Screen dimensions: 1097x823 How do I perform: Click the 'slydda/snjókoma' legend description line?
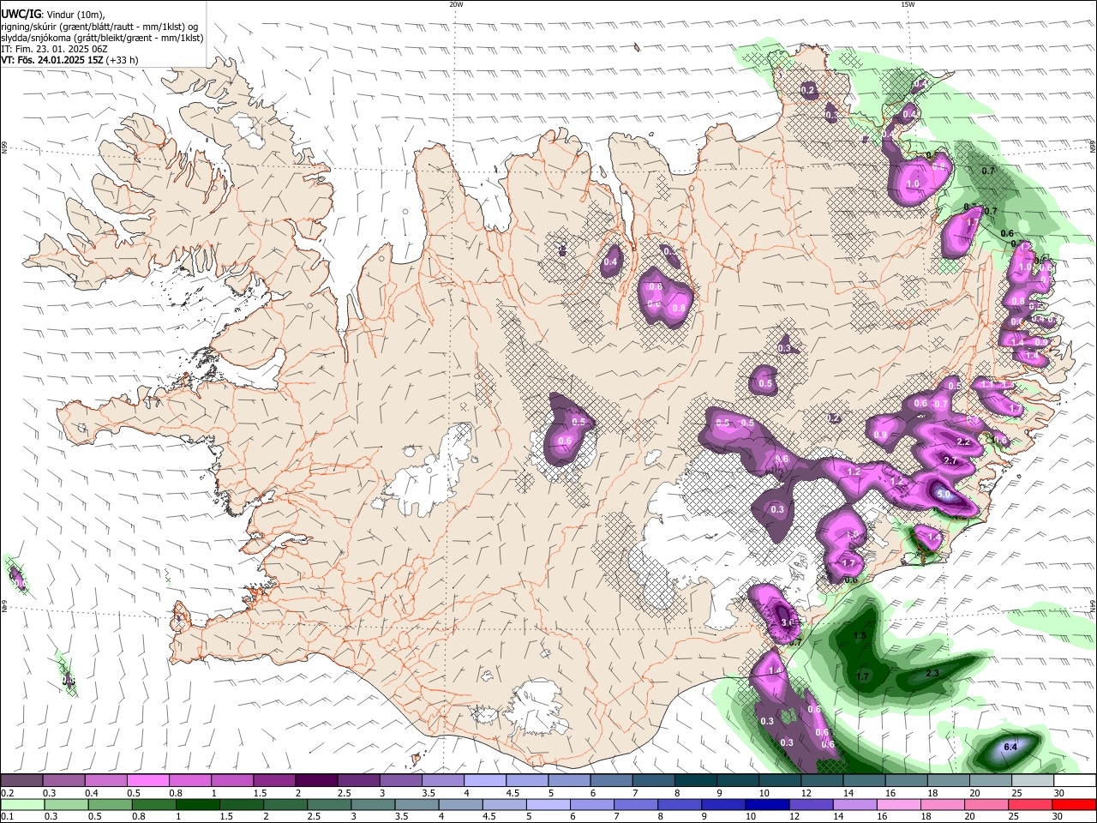103,38
